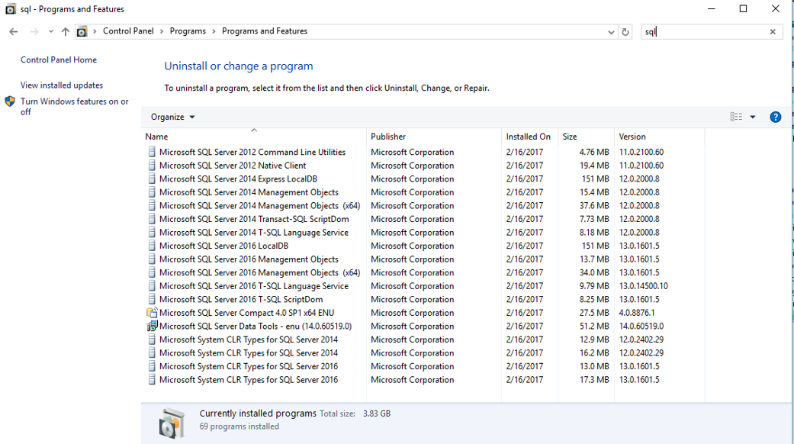Select Microsoft SQL Server 2016 Management Objects (x64)
Image resolution: width=794 pixels, height=444 pixels.
[260, 272]
